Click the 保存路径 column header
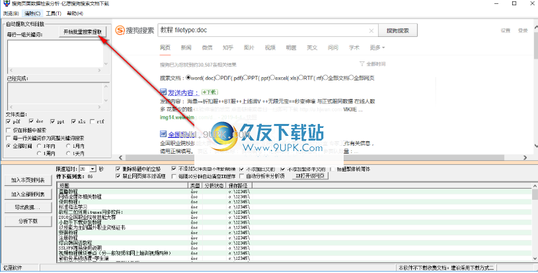The height and width of the screenshot is (273, 538). tap(239, 185)
